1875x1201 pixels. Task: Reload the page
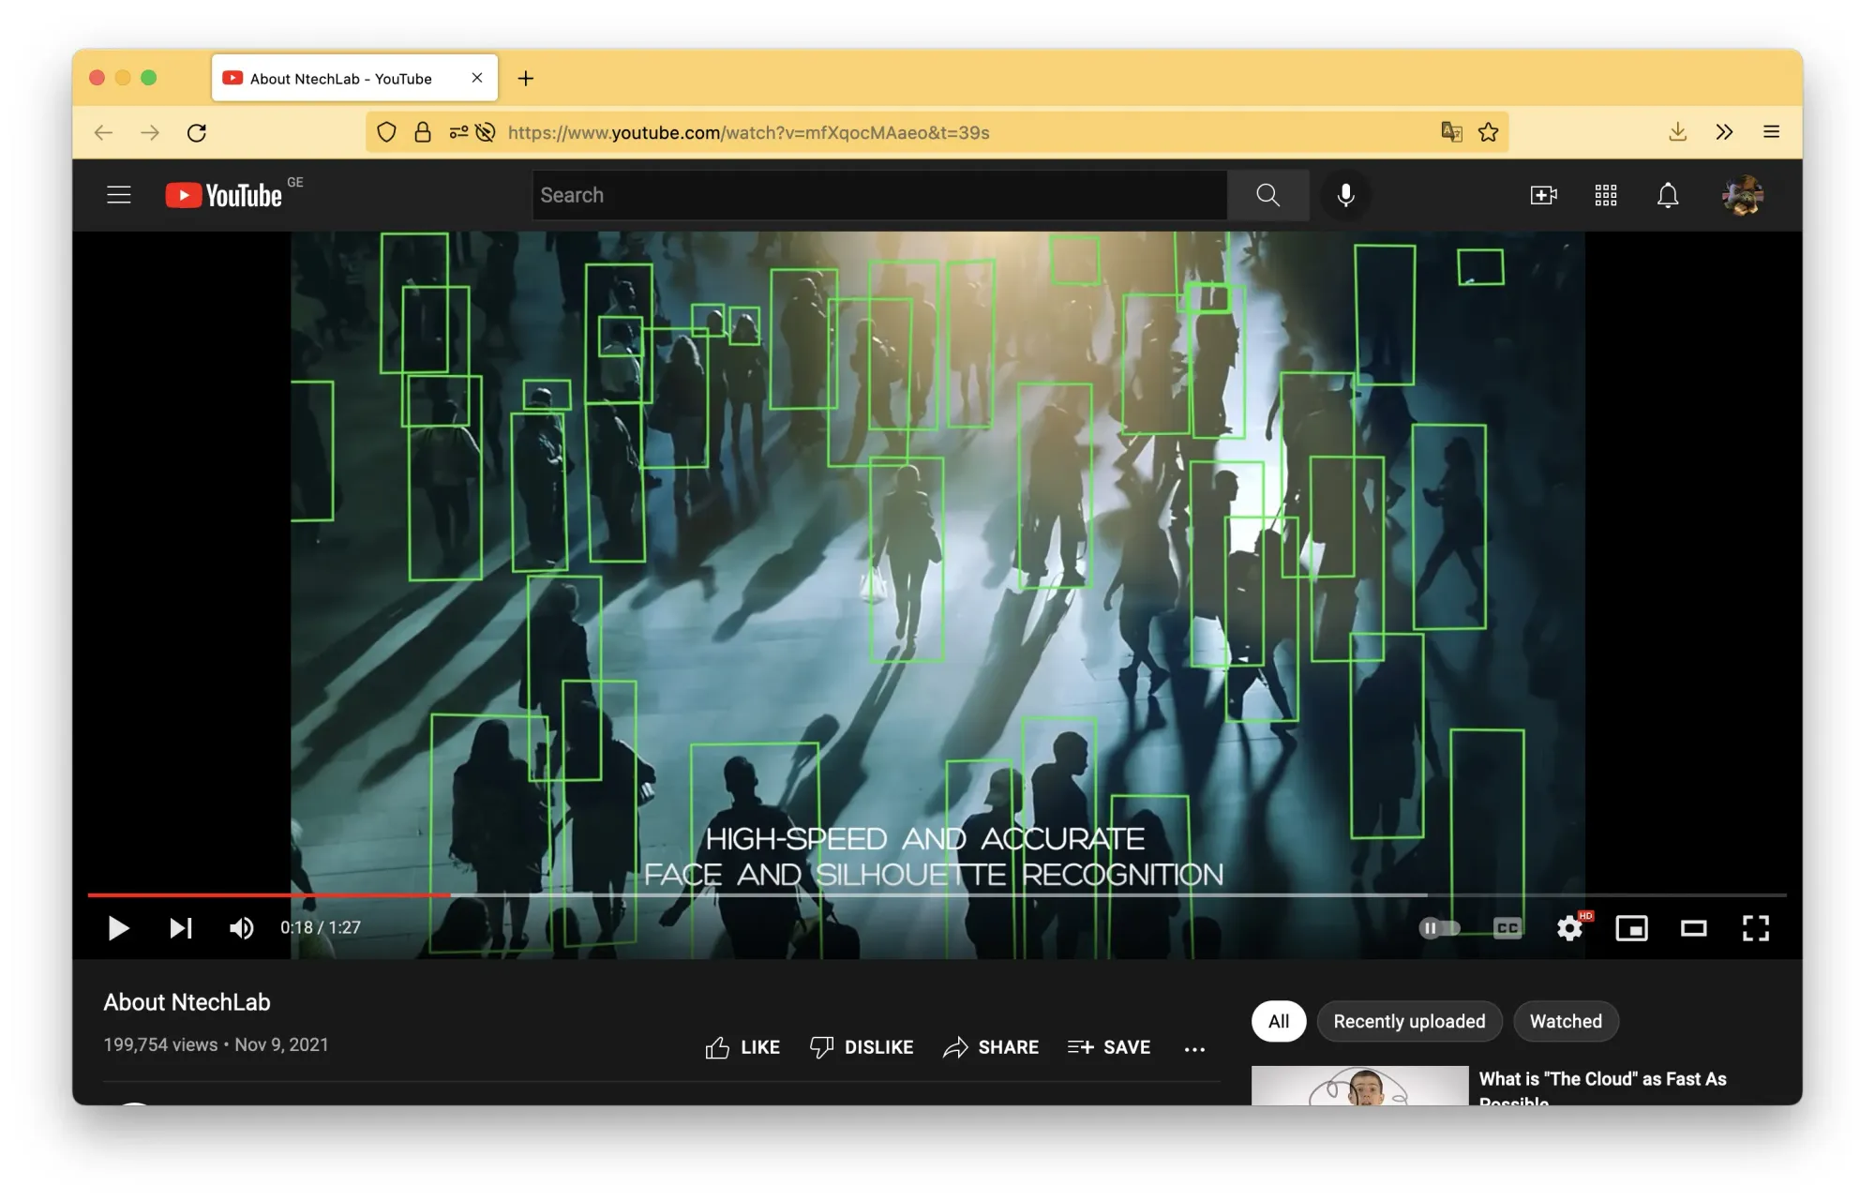(197, 132)
